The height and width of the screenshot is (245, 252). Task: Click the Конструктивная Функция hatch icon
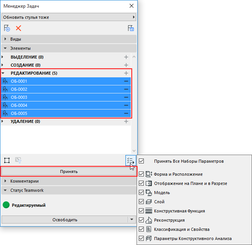(149, 211)
